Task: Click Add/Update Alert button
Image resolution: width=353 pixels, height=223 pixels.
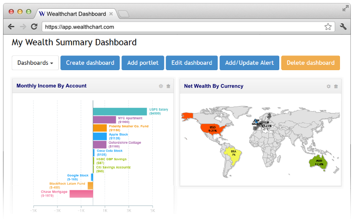Action: [x=249, y=63]
